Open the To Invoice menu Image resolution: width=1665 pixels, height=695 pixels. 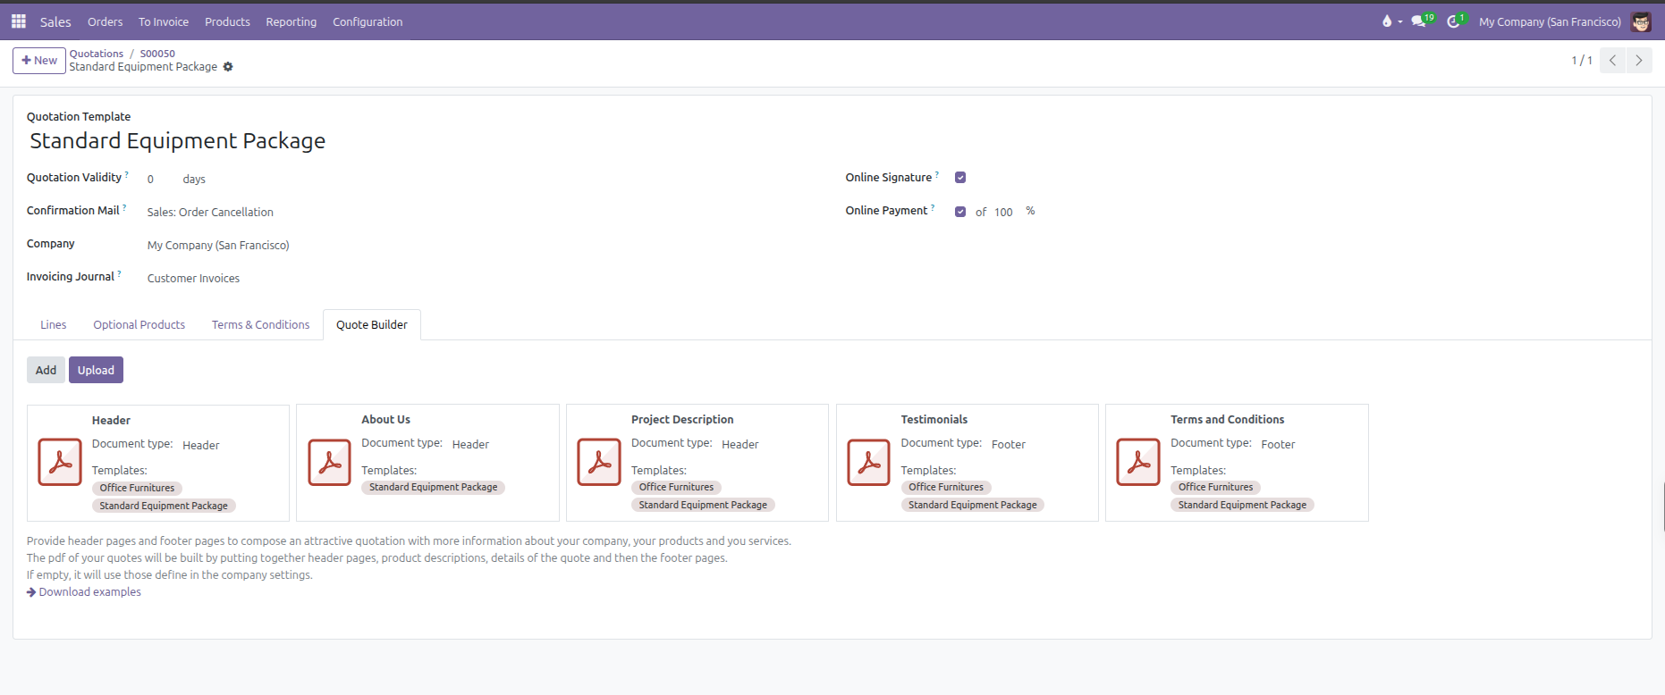click(164, 21)
